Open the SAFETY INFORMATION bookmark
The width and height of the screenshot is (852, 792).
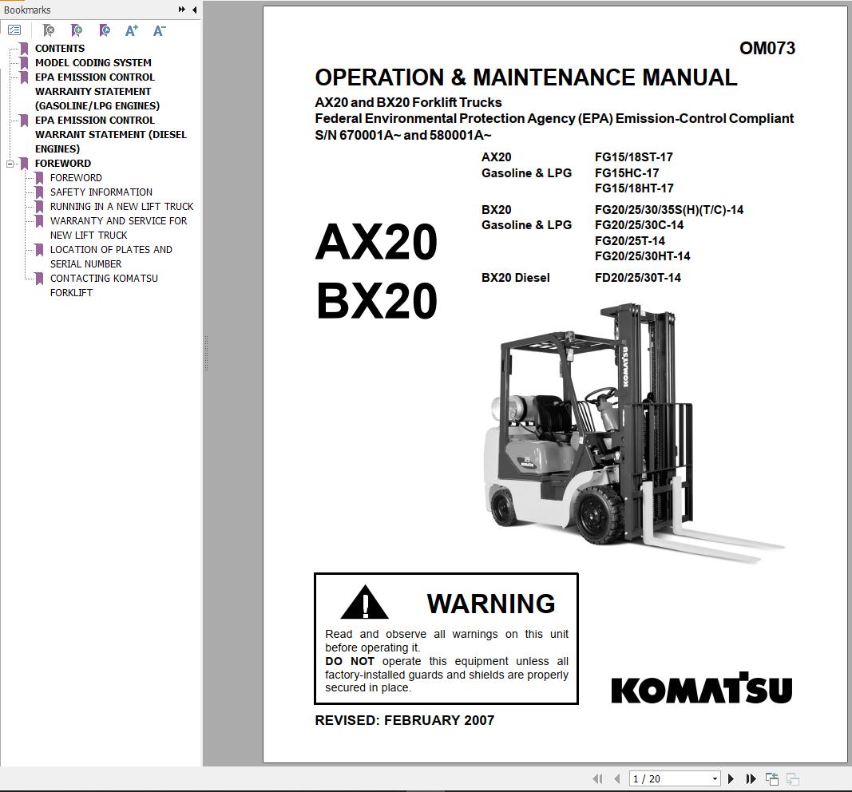(101, 192)
